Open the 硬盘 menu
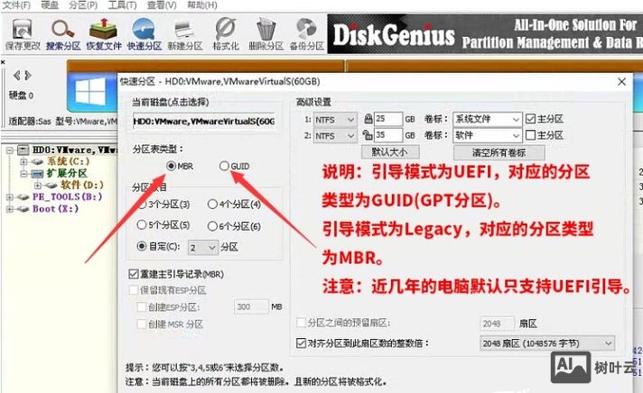 point(50,5)
